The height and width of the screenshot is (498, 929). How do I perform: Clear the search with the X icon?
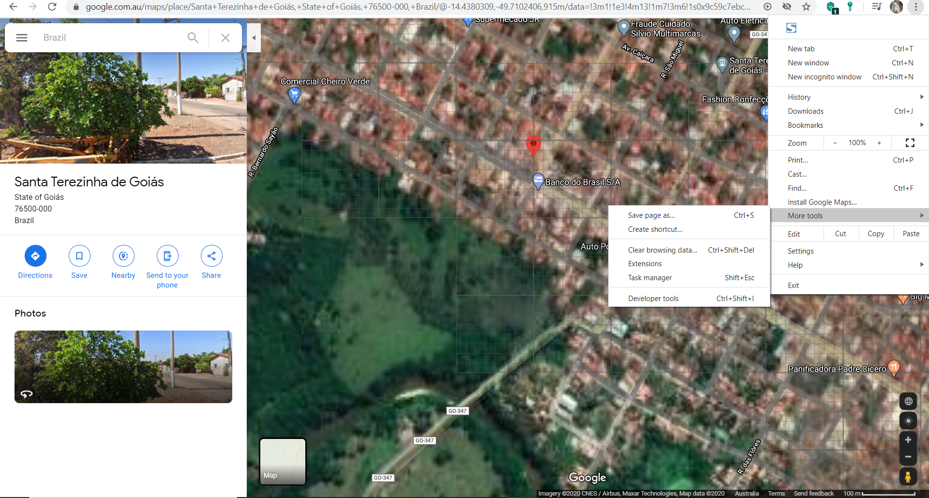pyautogui.click(x=225, y=38)
